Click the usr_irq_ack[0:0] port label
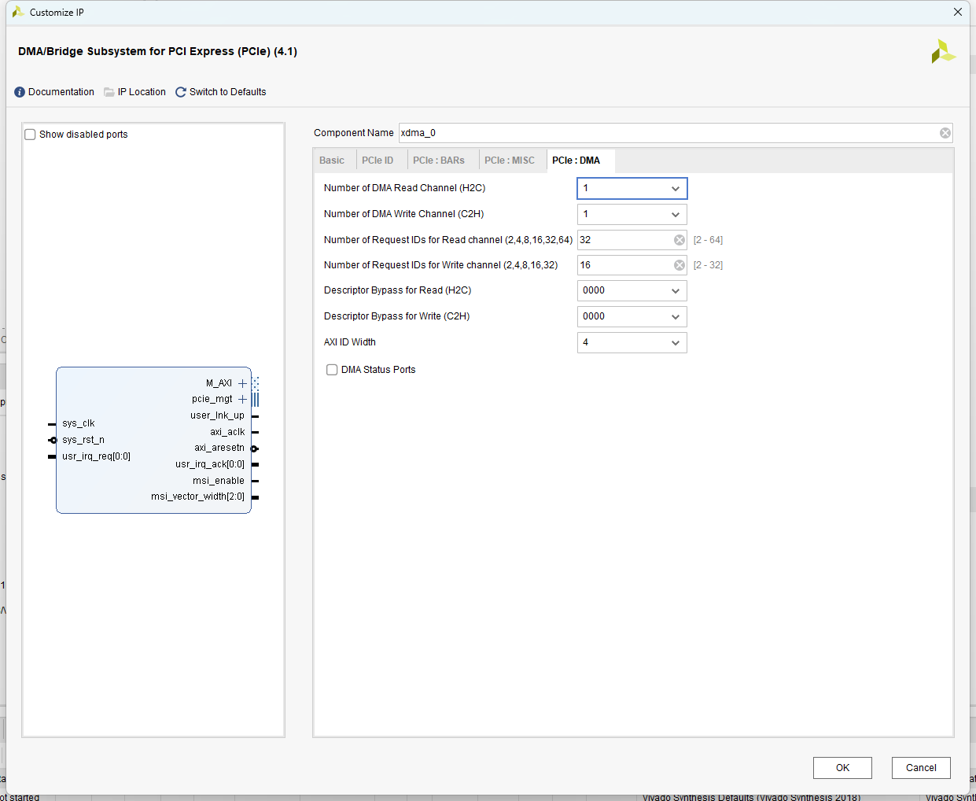976x801 pixels. click(x=210, y=464)
